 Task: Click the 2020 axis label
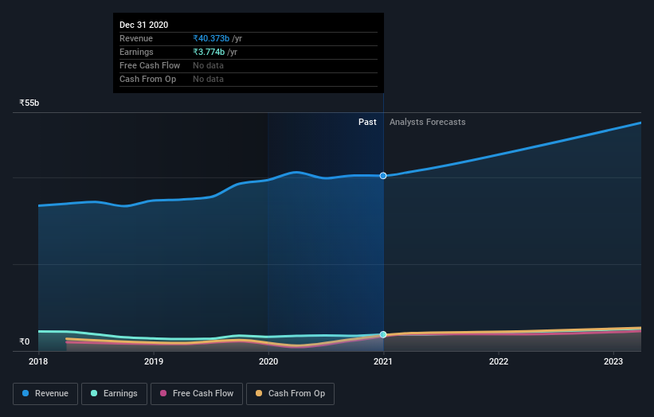[x=268, y=361]
